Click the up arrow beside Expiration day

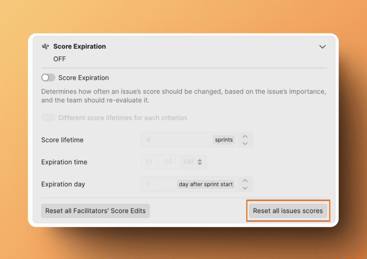[x=245, y=181]
